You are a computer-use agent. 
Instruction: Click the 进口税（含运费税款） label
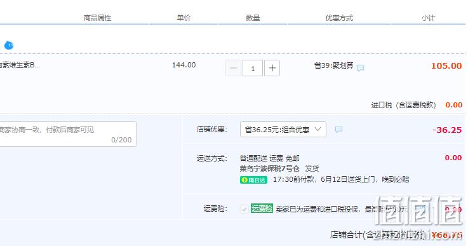point(403,105)
